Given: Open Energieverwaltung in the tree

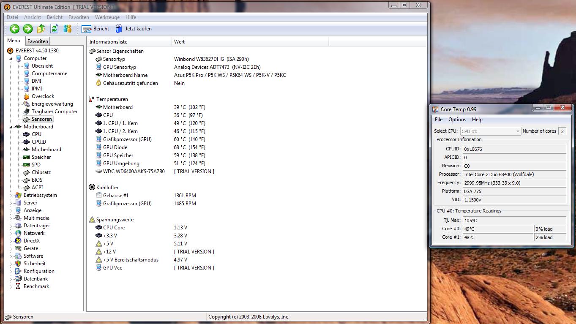Looking at the screenshot, I should (x=52, y=104).
